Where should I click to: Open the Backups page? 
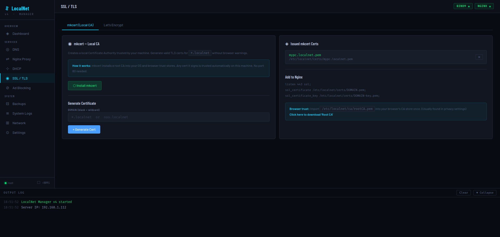(27, 104)
